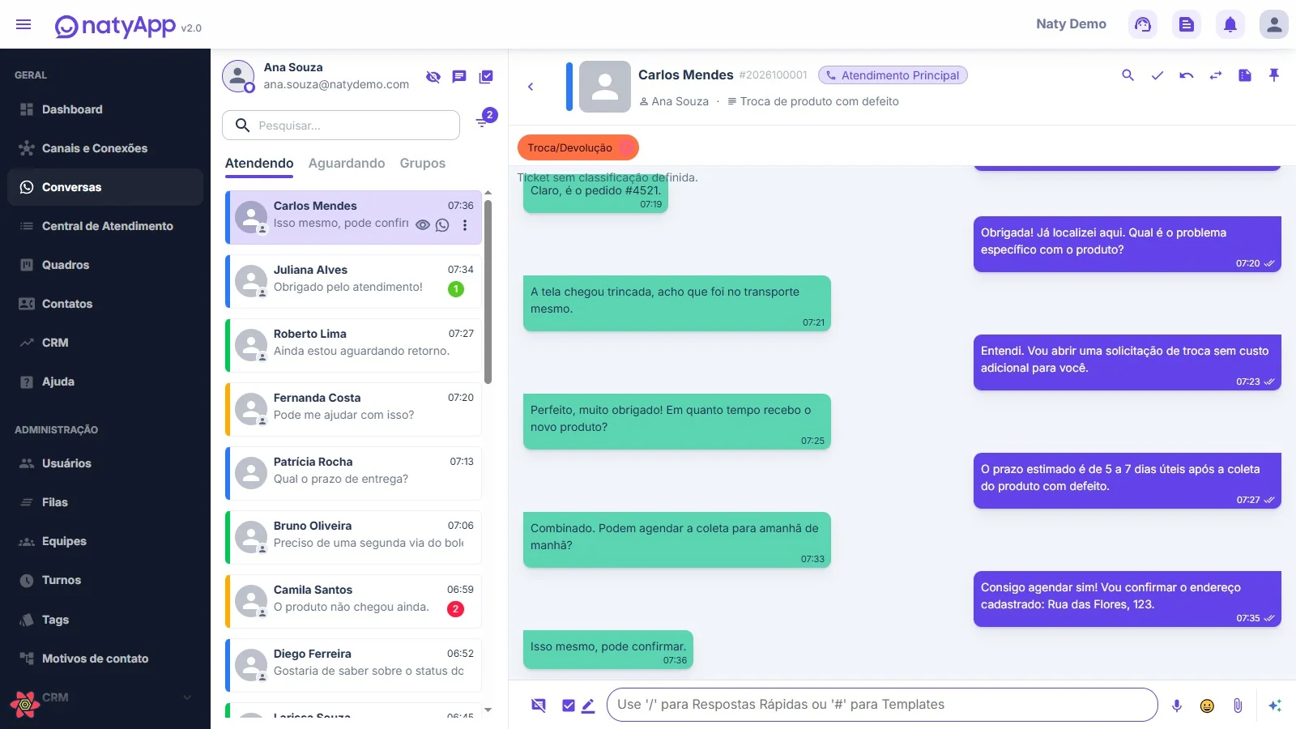Open Motivos de contato in the sidebar
Viewport: 1296px width, 729px height.
point(105,659)
